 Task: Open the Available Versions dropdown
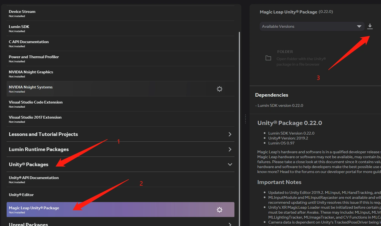pyautogui.click(x=311, y=26)
